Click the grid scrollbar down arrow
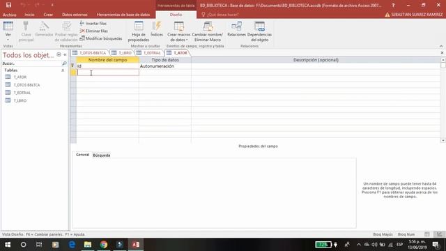Image resolution: width=446 pixels, height=251 pixels. (443, 140)
